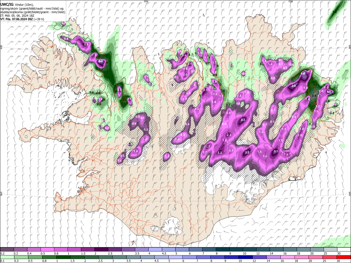The height and width of the screenshot is (263, 351).
Task: Click the '2.5' label in the upper legend
Action: click(110, 253)
